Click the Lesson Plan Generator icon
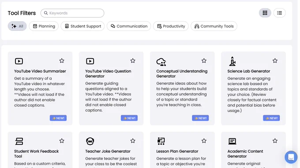 [161, 141]
